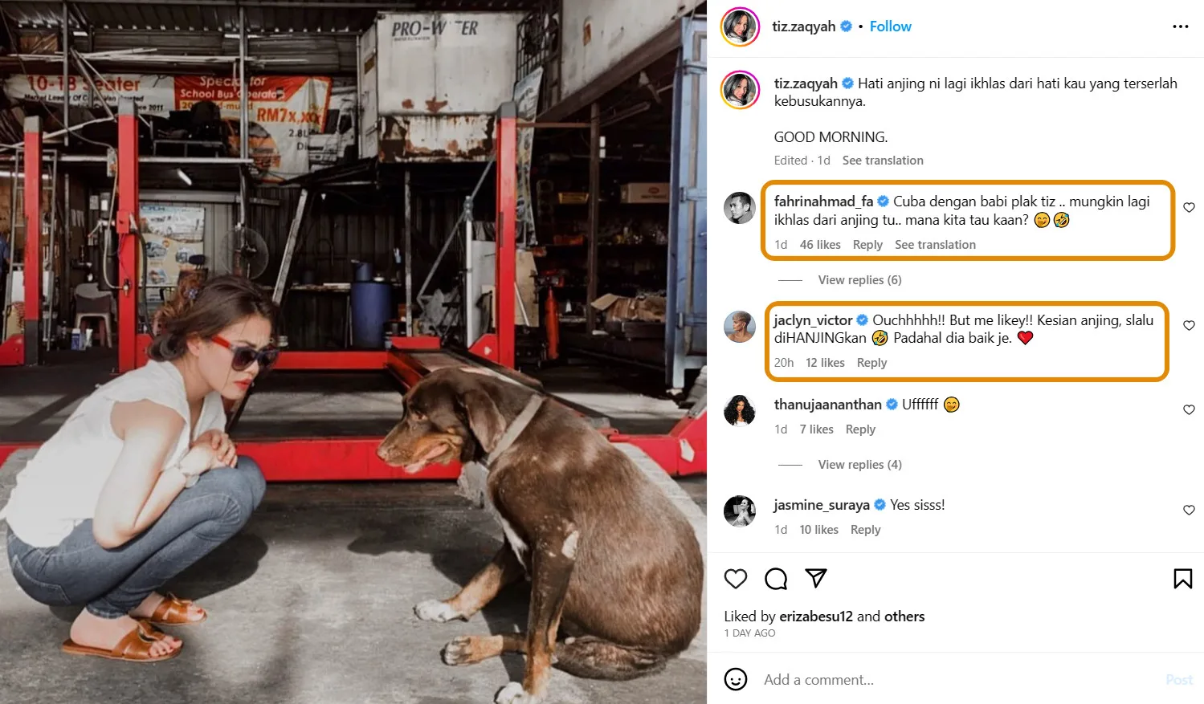Follow tiz.zaqyah from the post header
The height and width of the screenshot is (704, 1204).
click(890, 26)
